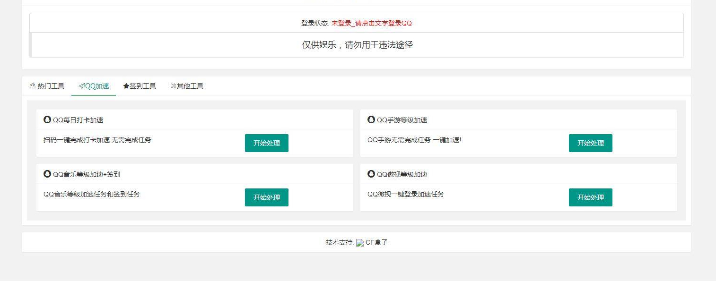The height and width of the screenshot is (281, 716).
Task: Click the 技术支持 label
Action: coord(340,242)
